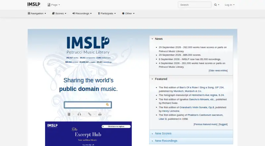This screenshot has width=265, height=146.
Task: Expand the arrow next to the book icon
Action: (74, 114)
